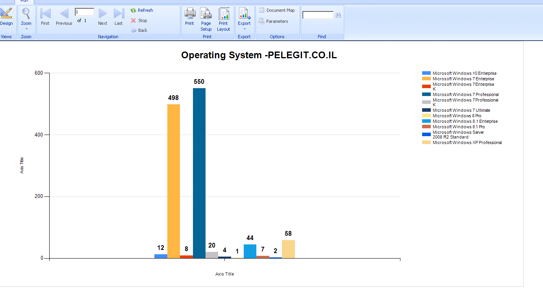Expand the Export dropdown arrow
The width and height of the screenshot is (543, 305).
[x=244, y=29]
